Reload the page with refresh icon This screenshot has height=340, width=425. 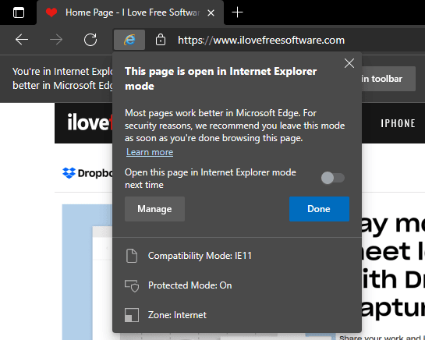[x=90, y=40]
